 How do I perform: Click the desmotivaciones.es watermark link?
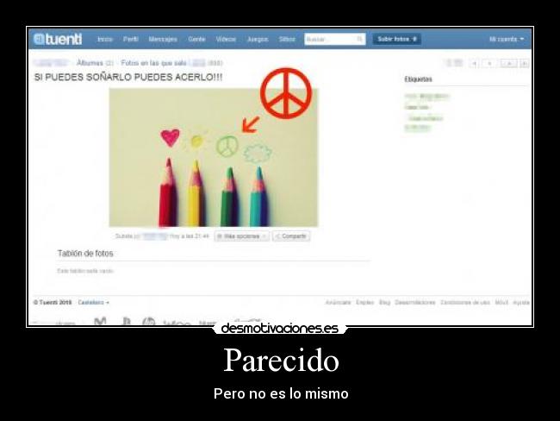(x=280, y=329)
